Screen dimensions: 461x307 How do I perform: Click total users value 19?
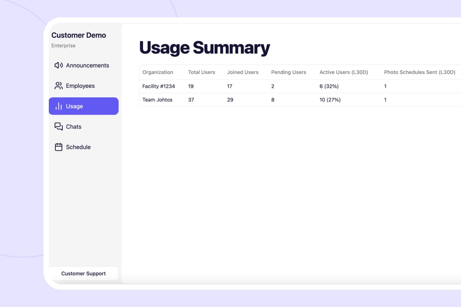coord(191,86)
